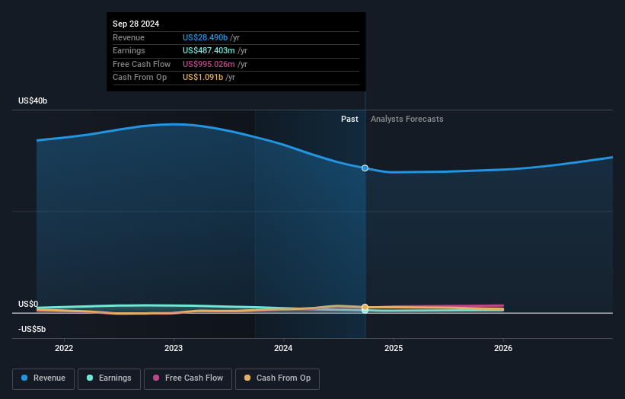Click the 2024 x-axis label
The image size is (625, 399).
(283, 348)
